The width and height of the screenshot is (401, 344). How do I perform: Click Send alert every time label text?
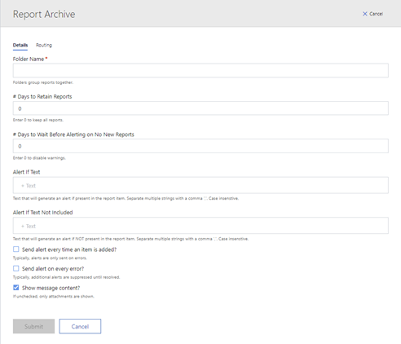click(69, 249)
